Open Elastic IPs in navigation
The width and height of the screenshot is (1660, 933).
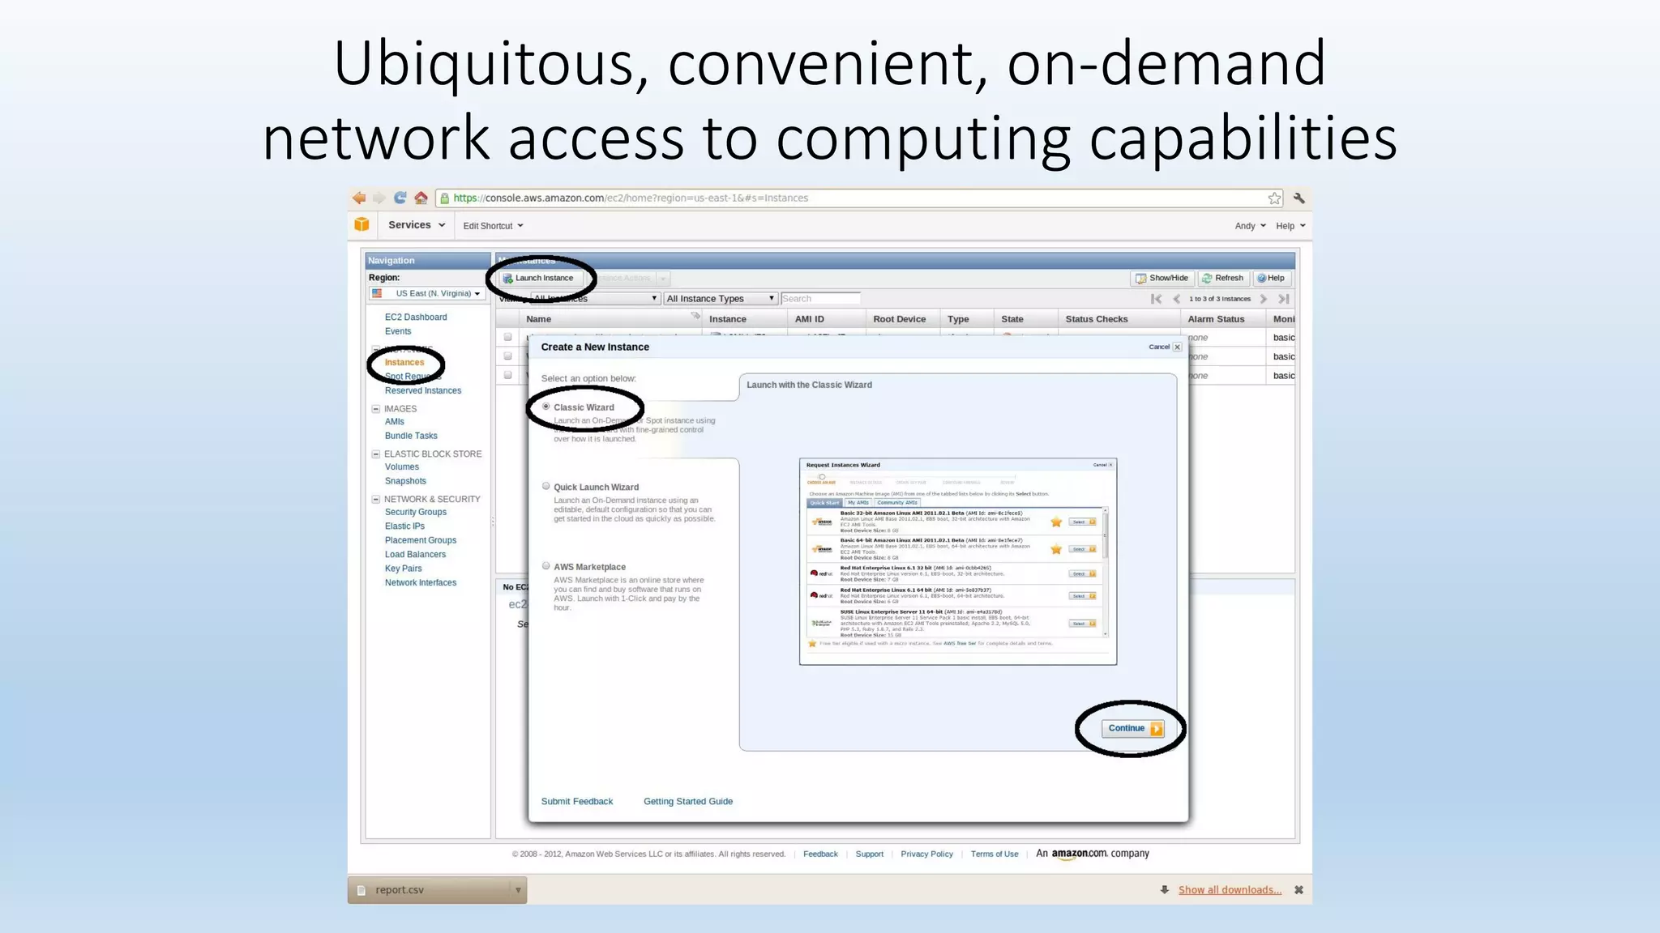pos(404,526)
